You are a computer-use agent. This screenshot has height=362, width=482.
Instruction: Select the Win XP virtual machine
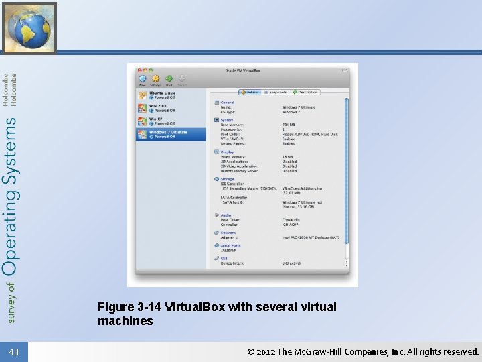point(171,121)
